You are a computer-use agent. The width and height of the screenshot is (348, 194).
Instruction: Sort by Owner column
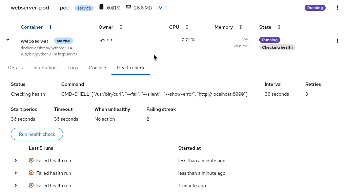tap(121, 27)
